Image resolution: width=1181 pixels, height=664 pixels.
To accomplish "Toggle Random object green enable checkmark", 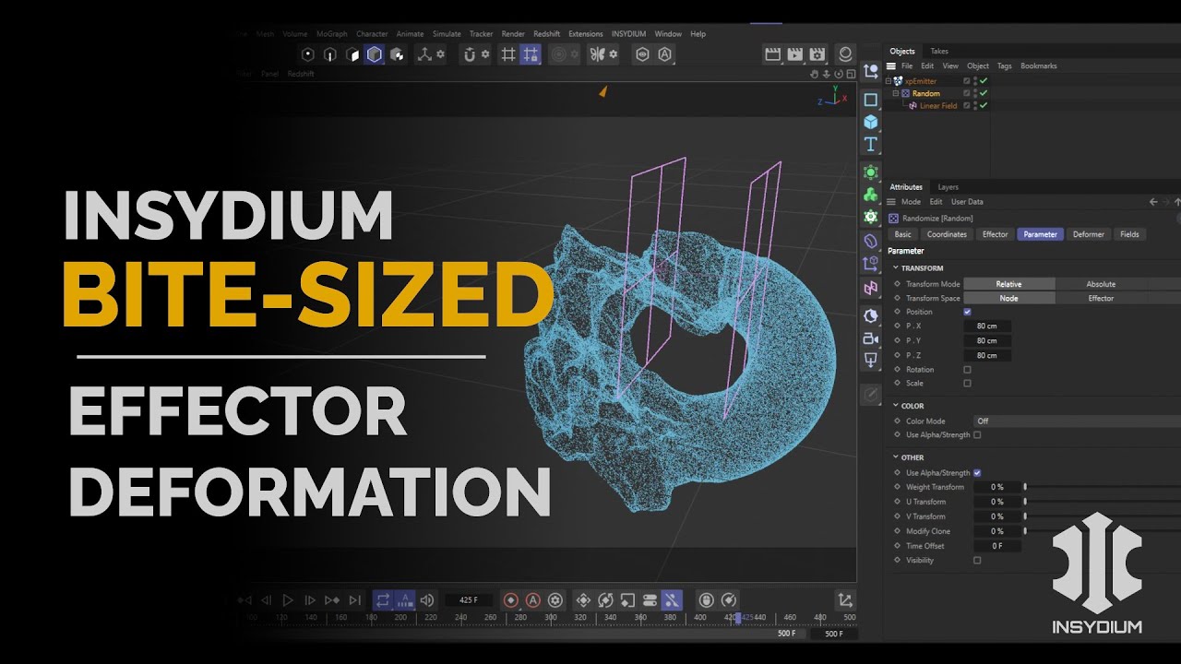I will [x=984, y=93].
